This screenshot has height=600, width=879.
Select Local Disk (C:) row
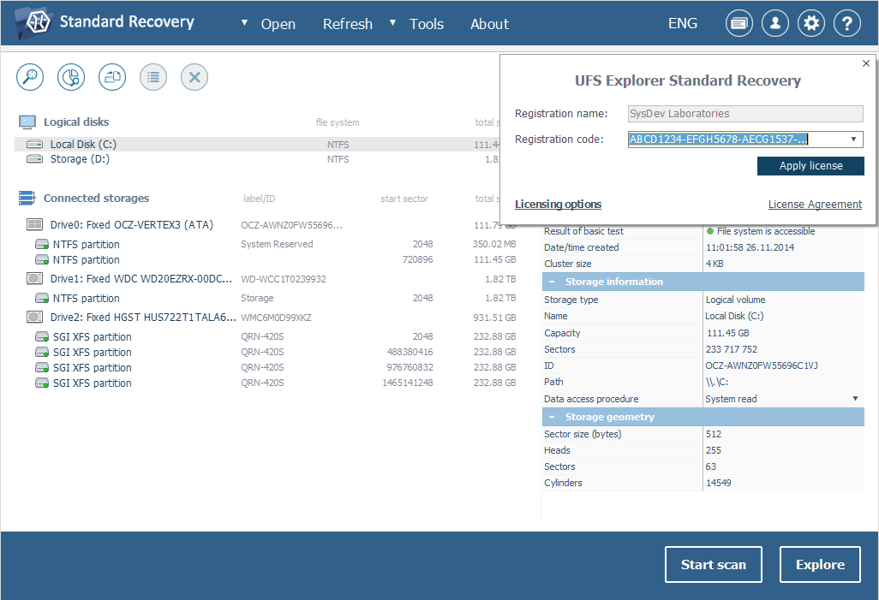(258, 145)
